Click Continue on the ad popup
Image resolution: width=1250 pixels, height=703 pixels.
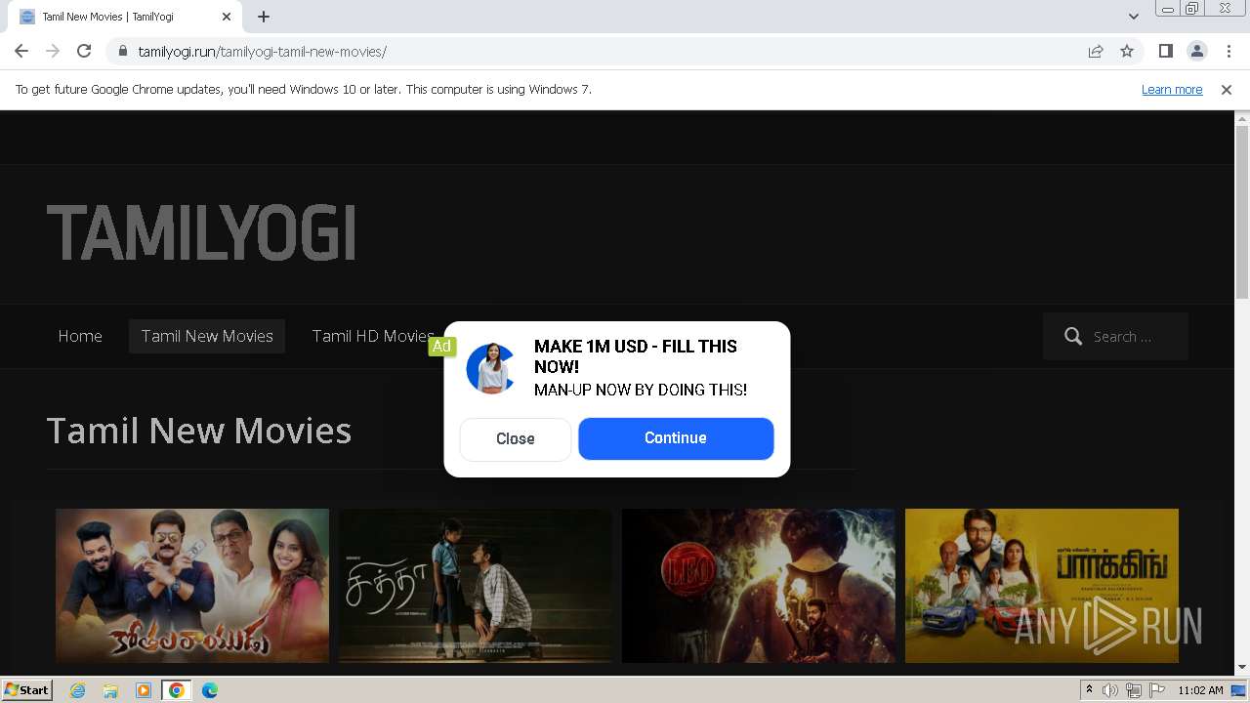tap(676, 438)
